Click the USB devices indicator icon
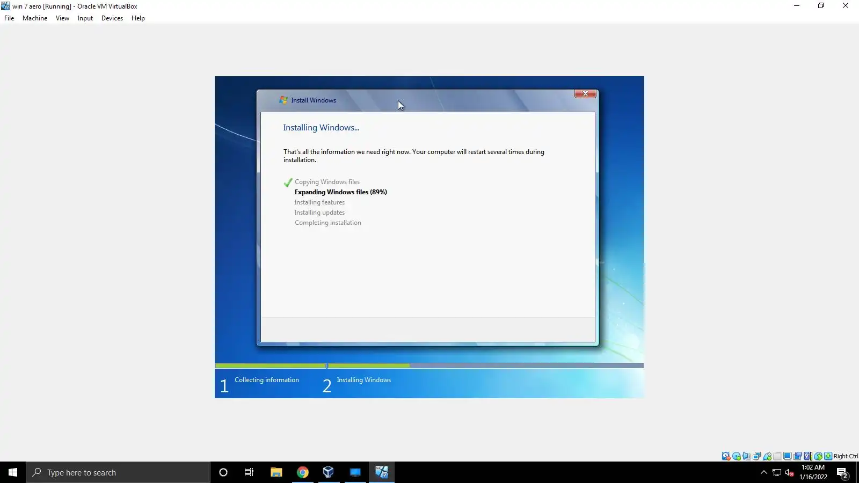Image resolution: width=859 pixels, height=483 pixels. tap(767, 456)
